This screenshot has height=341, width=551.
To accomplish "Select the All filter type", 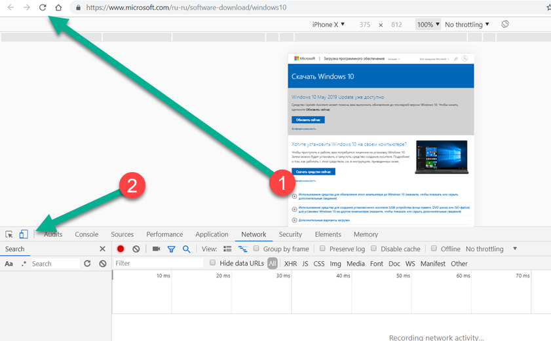I will click(273, 263).
